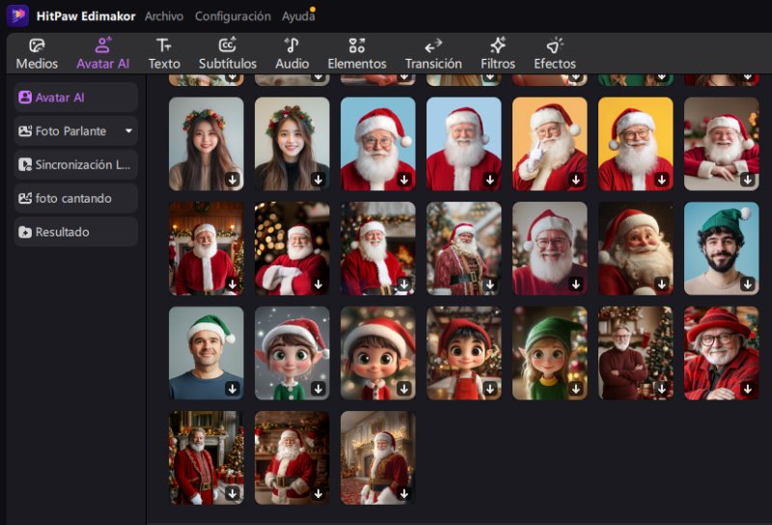
Task: Download the girl with flower crown, beige sweater
Action: [233, 180]
